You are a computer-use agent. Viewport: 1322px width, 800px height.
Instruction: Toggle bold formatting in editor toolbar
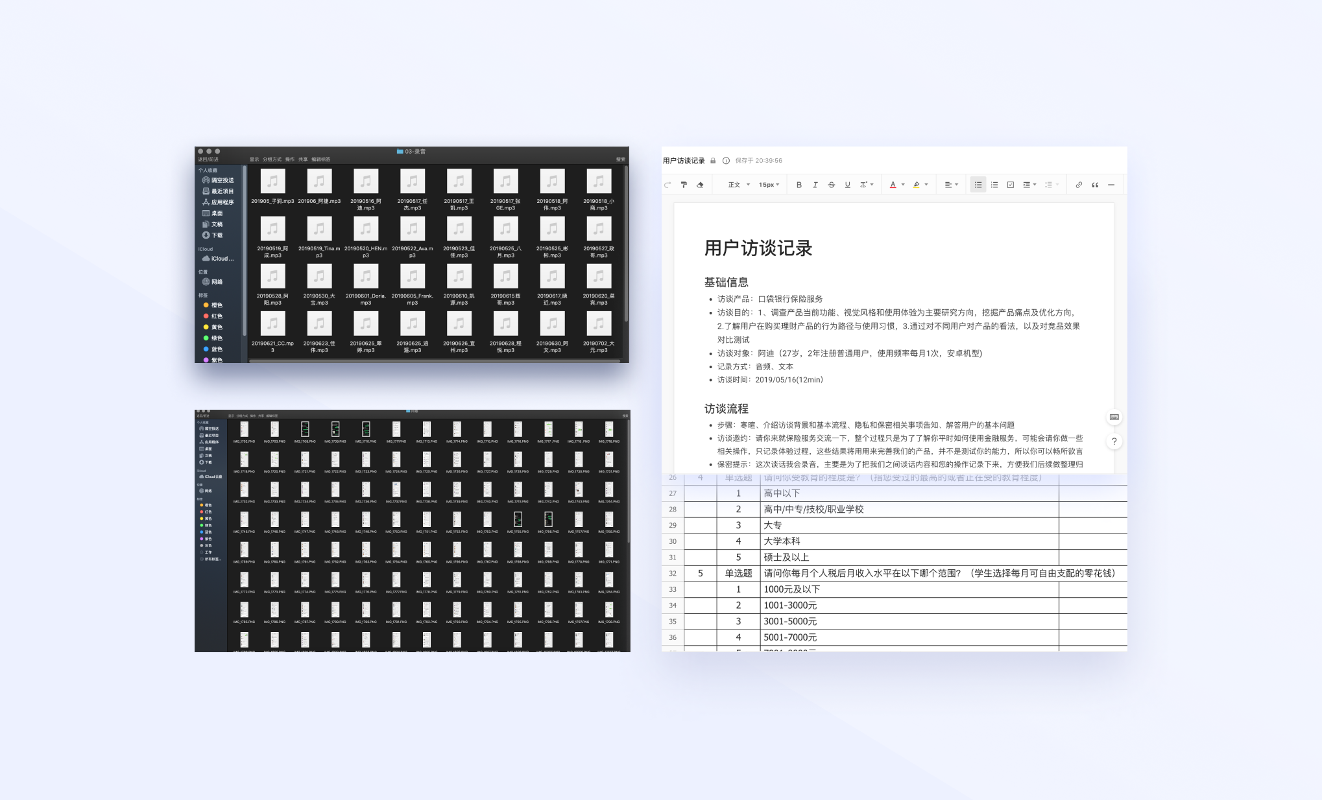tap(799, 185)
